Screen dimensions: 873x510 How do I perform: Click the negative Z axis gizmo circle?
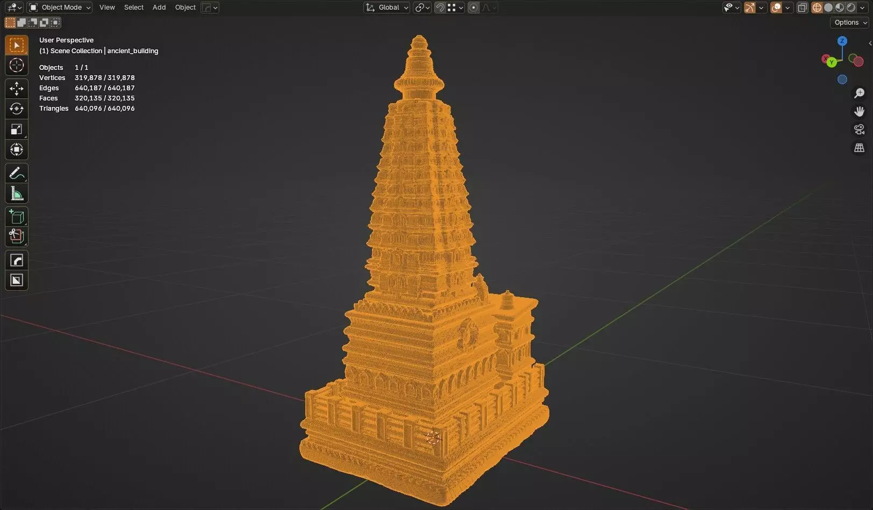(842, 80)
